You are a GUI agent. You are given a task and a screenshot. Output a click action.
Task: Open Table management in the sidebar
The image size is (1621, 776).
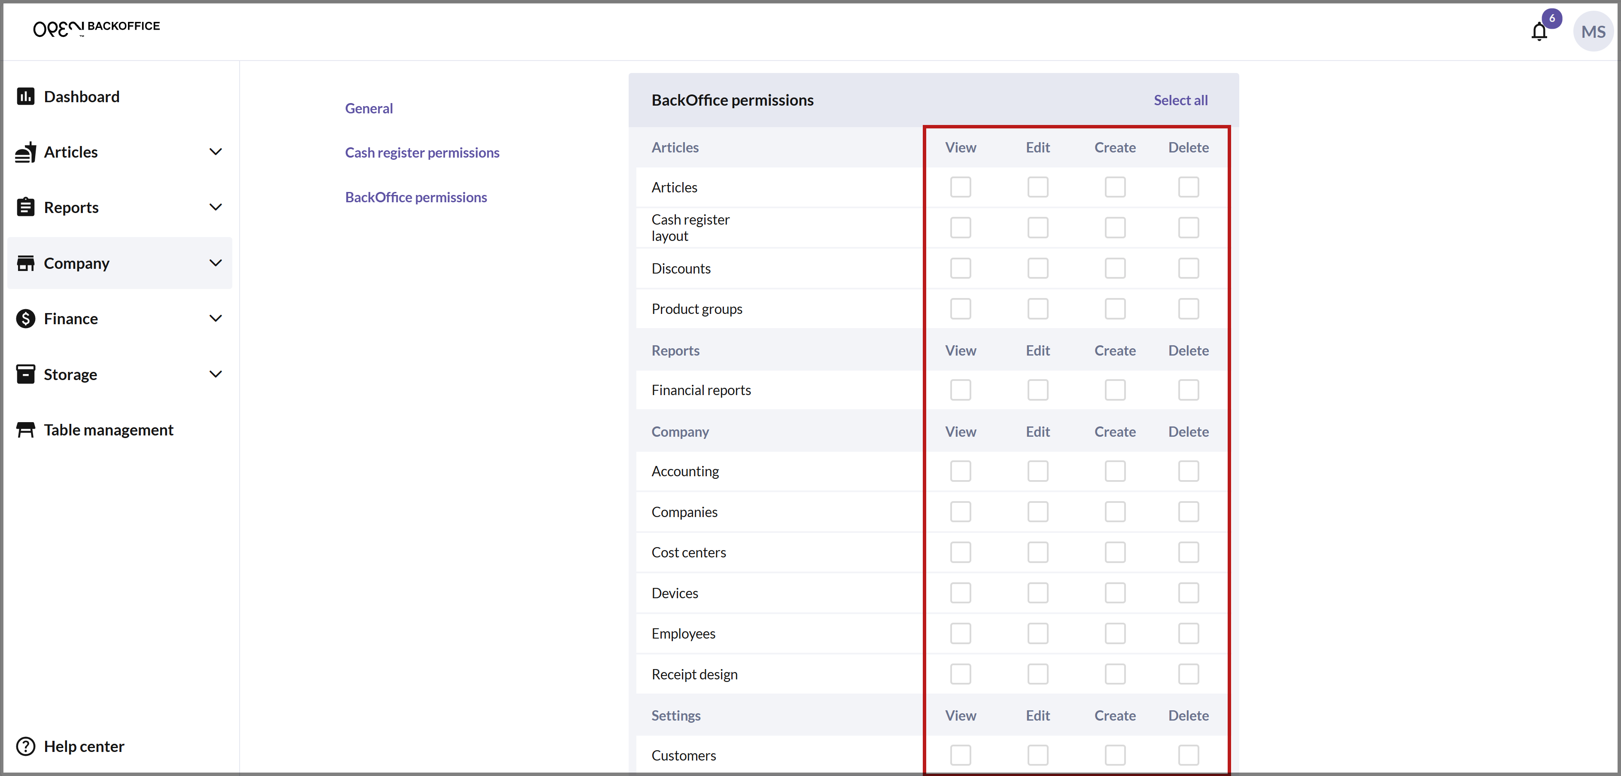point(119,430)
